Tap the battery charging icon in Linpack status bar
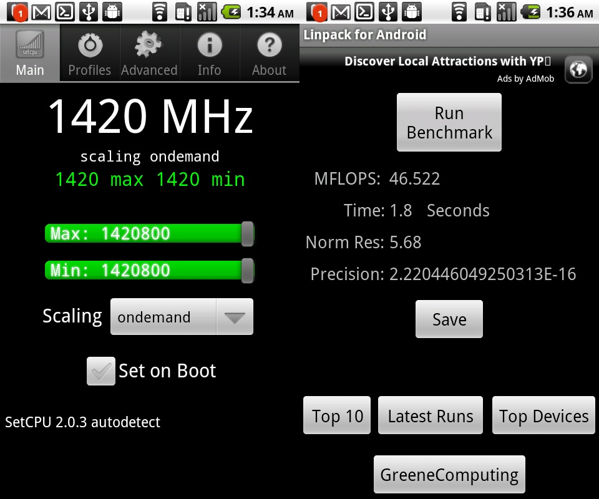 tap(530, 12)
